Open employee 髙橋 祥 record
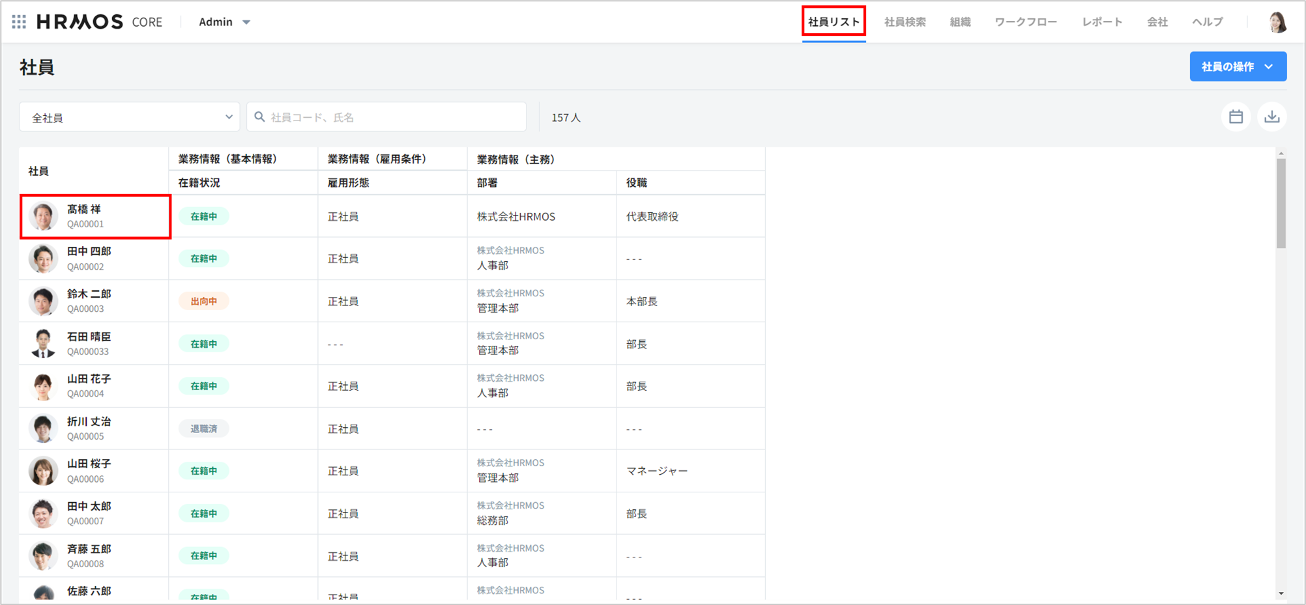Image resolution: width=1306 pixels, height=605 pixels. (x=84, y=210)
